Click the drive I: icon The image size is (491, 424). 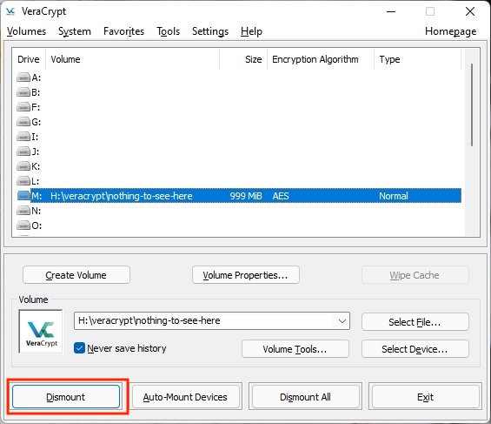coord(23,137)
